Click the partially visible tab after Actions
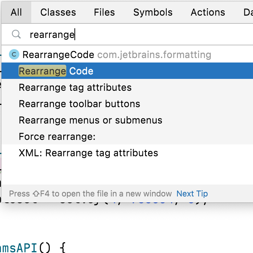 click(248, 12)
